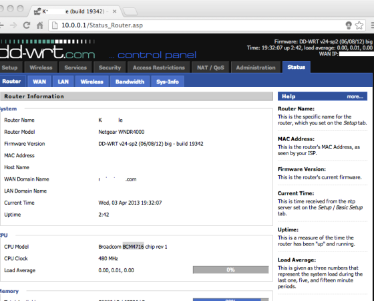Reload the page with the refresh icon
This screenshot has width=374, height=301.
pyautogui.click(x=27, y=25)
